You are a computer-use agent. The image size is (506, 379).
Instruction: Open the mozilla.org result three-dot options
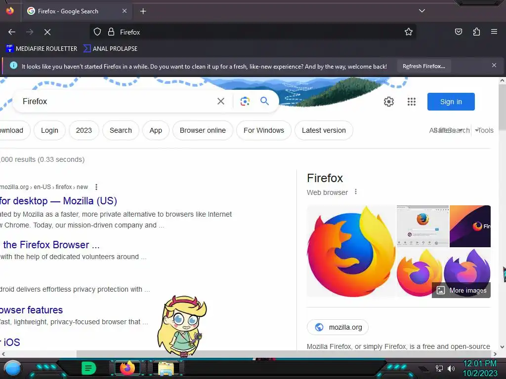pyautogui.click(x=96, y=187)
